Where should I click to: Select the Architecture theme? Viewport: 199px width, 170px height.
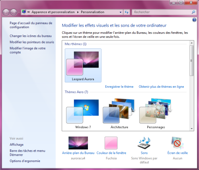click(x=119, y=114)
